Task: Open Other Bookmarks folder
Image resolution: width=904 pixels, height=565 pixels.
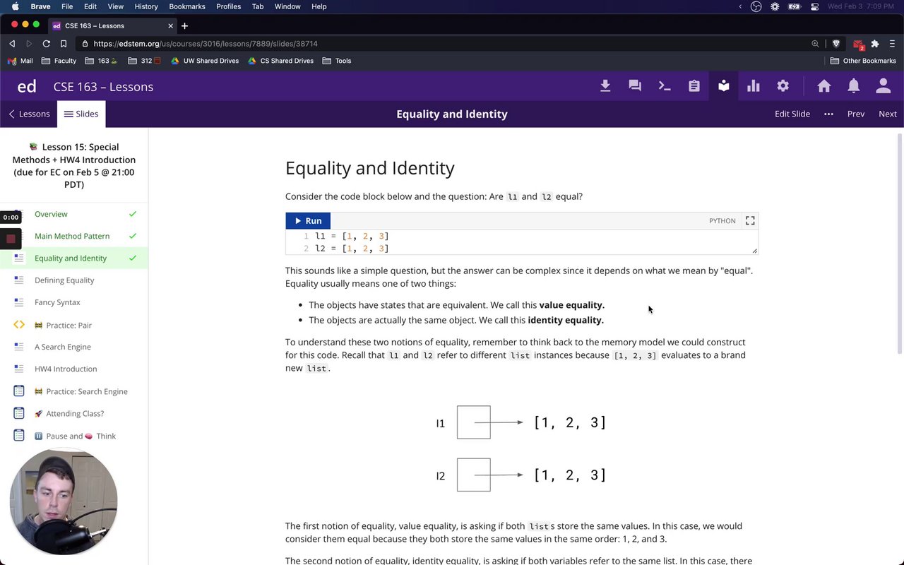Action: pos(864,61)
